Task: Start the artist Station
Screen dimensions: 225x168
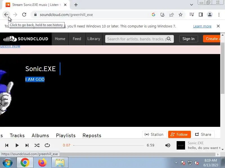Action: [154, 134]
